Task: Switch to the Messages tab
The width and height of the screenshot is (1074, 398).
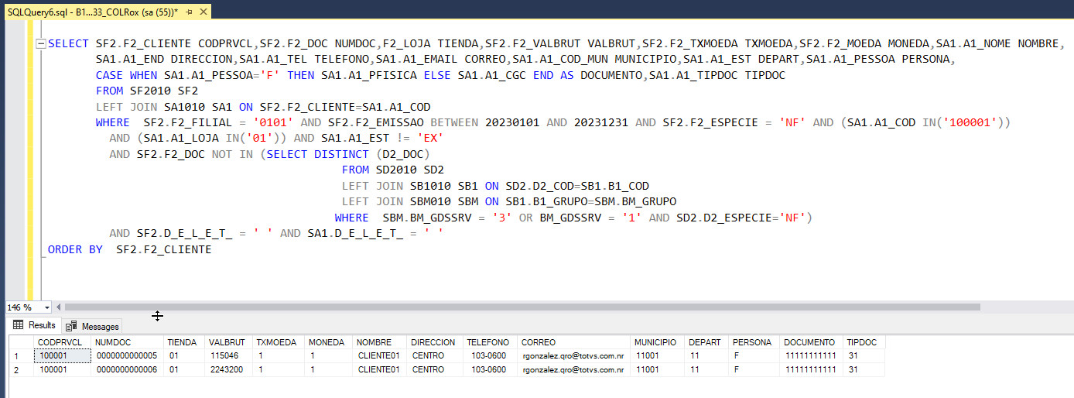Action: click(92, 326)
